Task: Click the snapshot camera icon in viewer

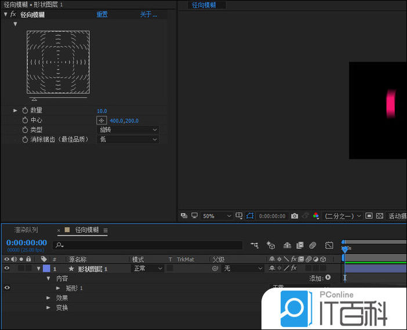Action: (295, 216)
